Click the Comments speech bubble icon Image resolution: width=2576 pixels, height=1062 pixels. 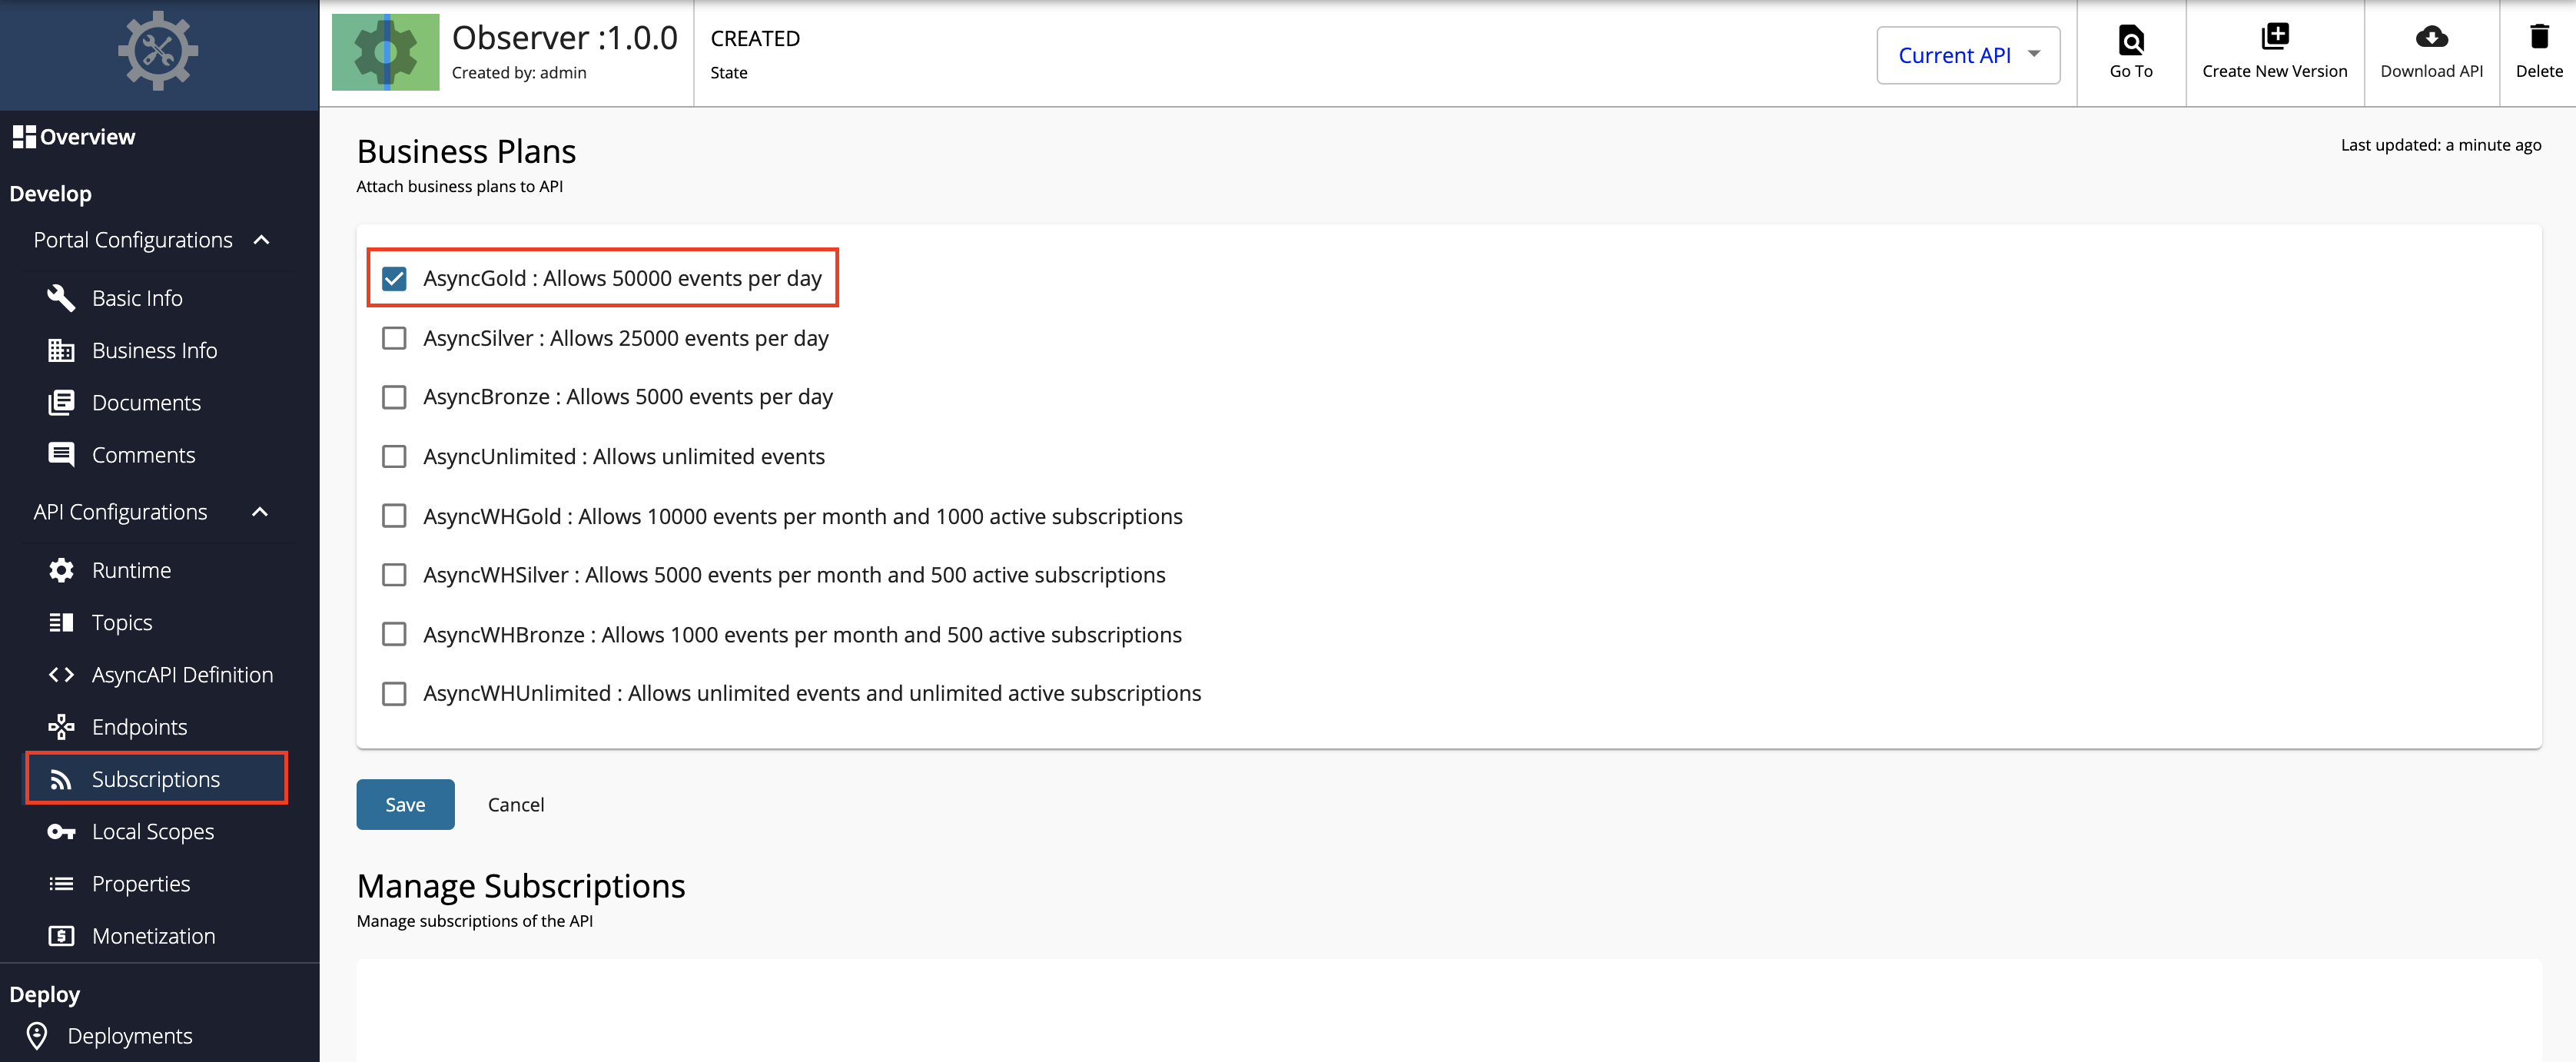point(61,455)
